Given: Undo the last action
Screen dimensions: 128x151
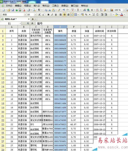Looking at the screenshot, I should (64, 10).
